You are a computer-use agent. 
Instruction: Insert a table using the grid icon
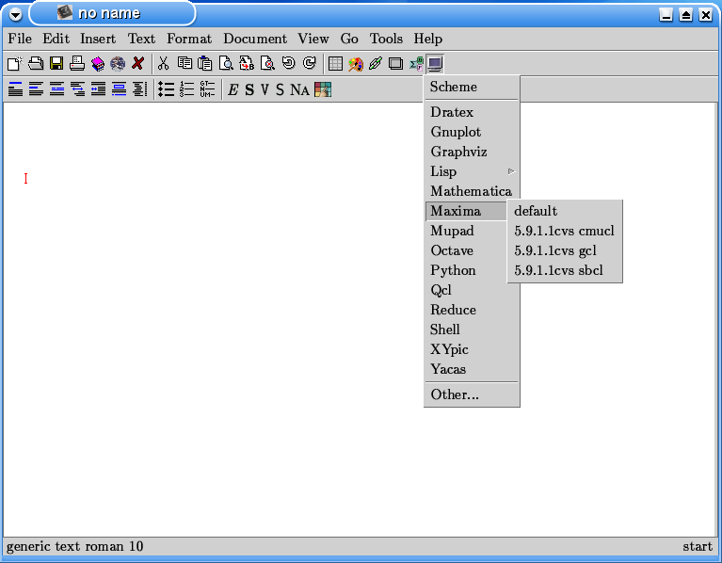pos(335,63)
